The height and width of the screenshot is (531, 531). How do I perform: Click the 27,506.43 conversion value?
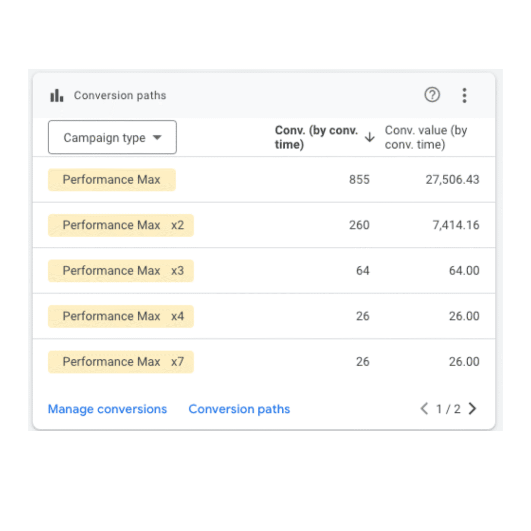click(x=452, y=180)
